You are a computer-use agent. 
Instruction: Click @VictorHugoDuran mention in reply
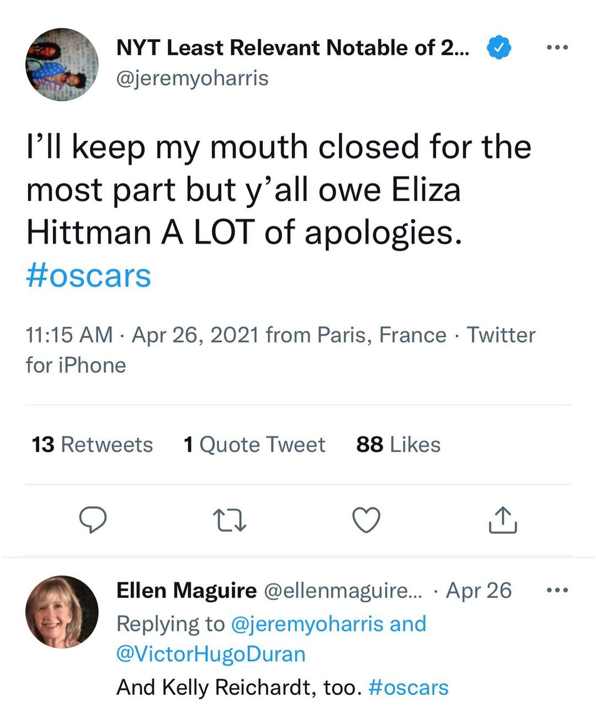pyautogui.click(x=211, y=654)
